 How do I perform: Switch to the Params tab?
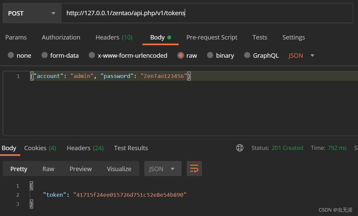(16, 37)
